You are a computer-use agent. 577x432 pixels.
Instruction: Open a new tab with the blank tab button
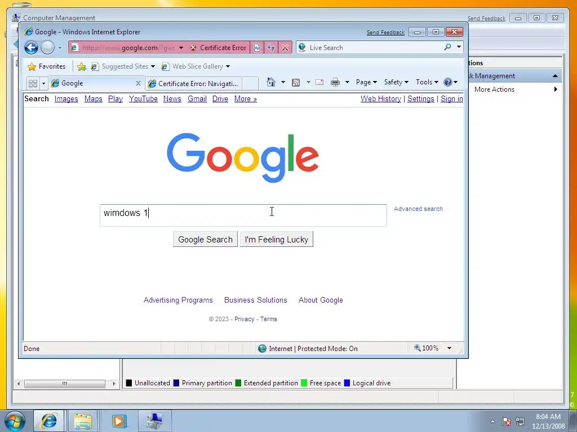(250, 83)
